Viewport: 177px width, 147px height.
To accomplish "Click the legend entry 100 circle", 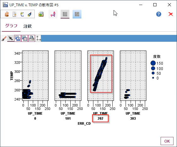I will (153, 68).
